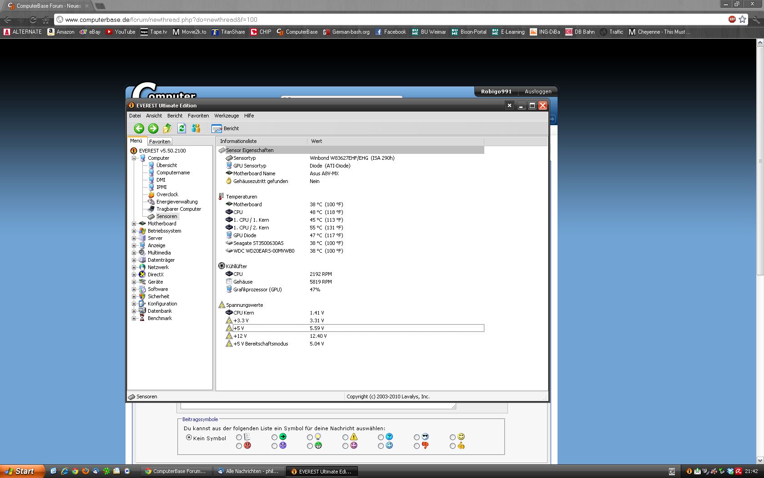Click the CPU fan 2192 RPM value
The height and width of the screenshot is (478, 764).
point(321,274)
